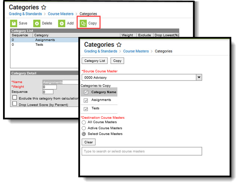Click the 0000 Advisory combo box
Screen dimensions: 237x183
point(142,77)
